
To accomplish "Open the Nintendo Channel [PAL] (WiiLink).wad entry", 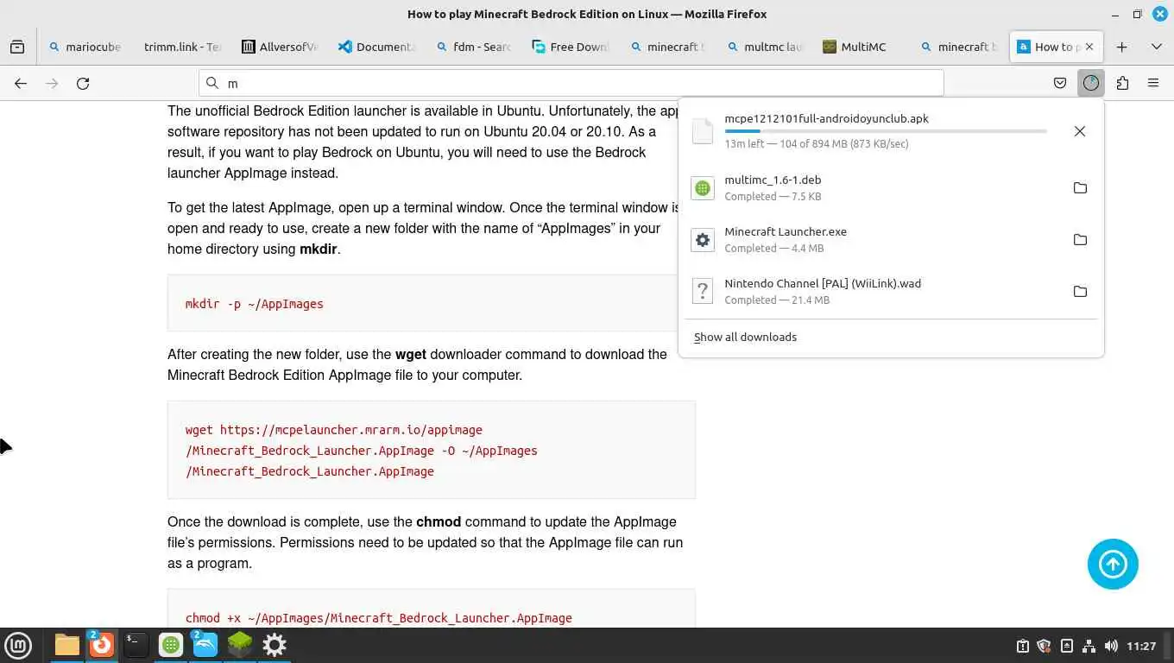I will point(873,292).
